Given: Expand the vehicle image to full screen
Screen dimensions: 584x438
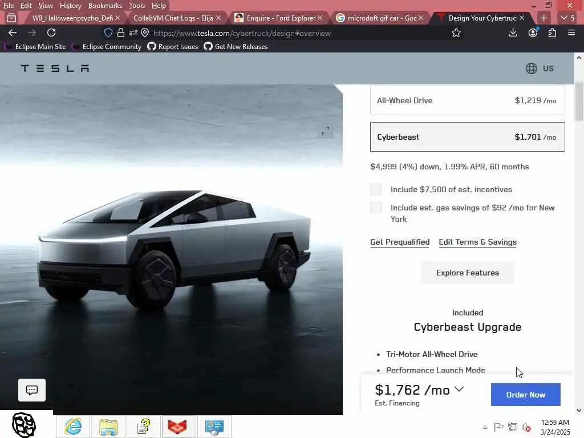Looking at the screenshot, I should (326, 131).
